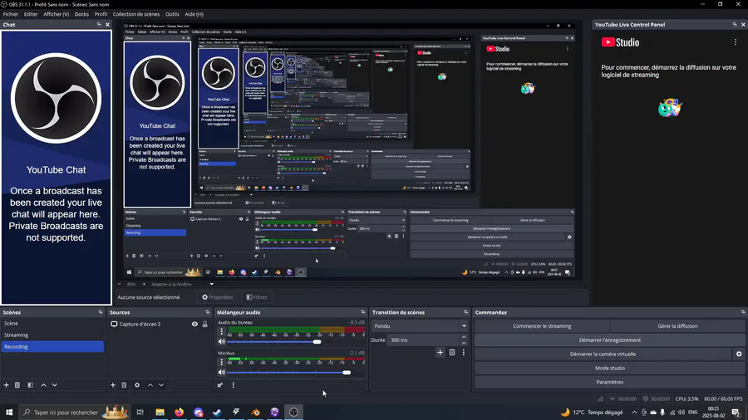Open the Profil menu

tap(101, 14)
